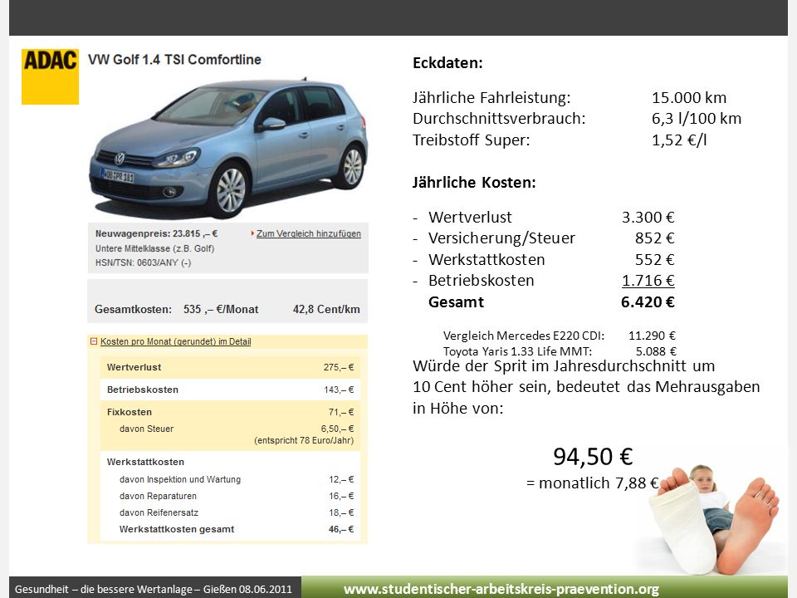Collapse the 'Kosten pro Monat' detail section
Image resolution: width=797 pixels, height=598 pixels.
94,341
